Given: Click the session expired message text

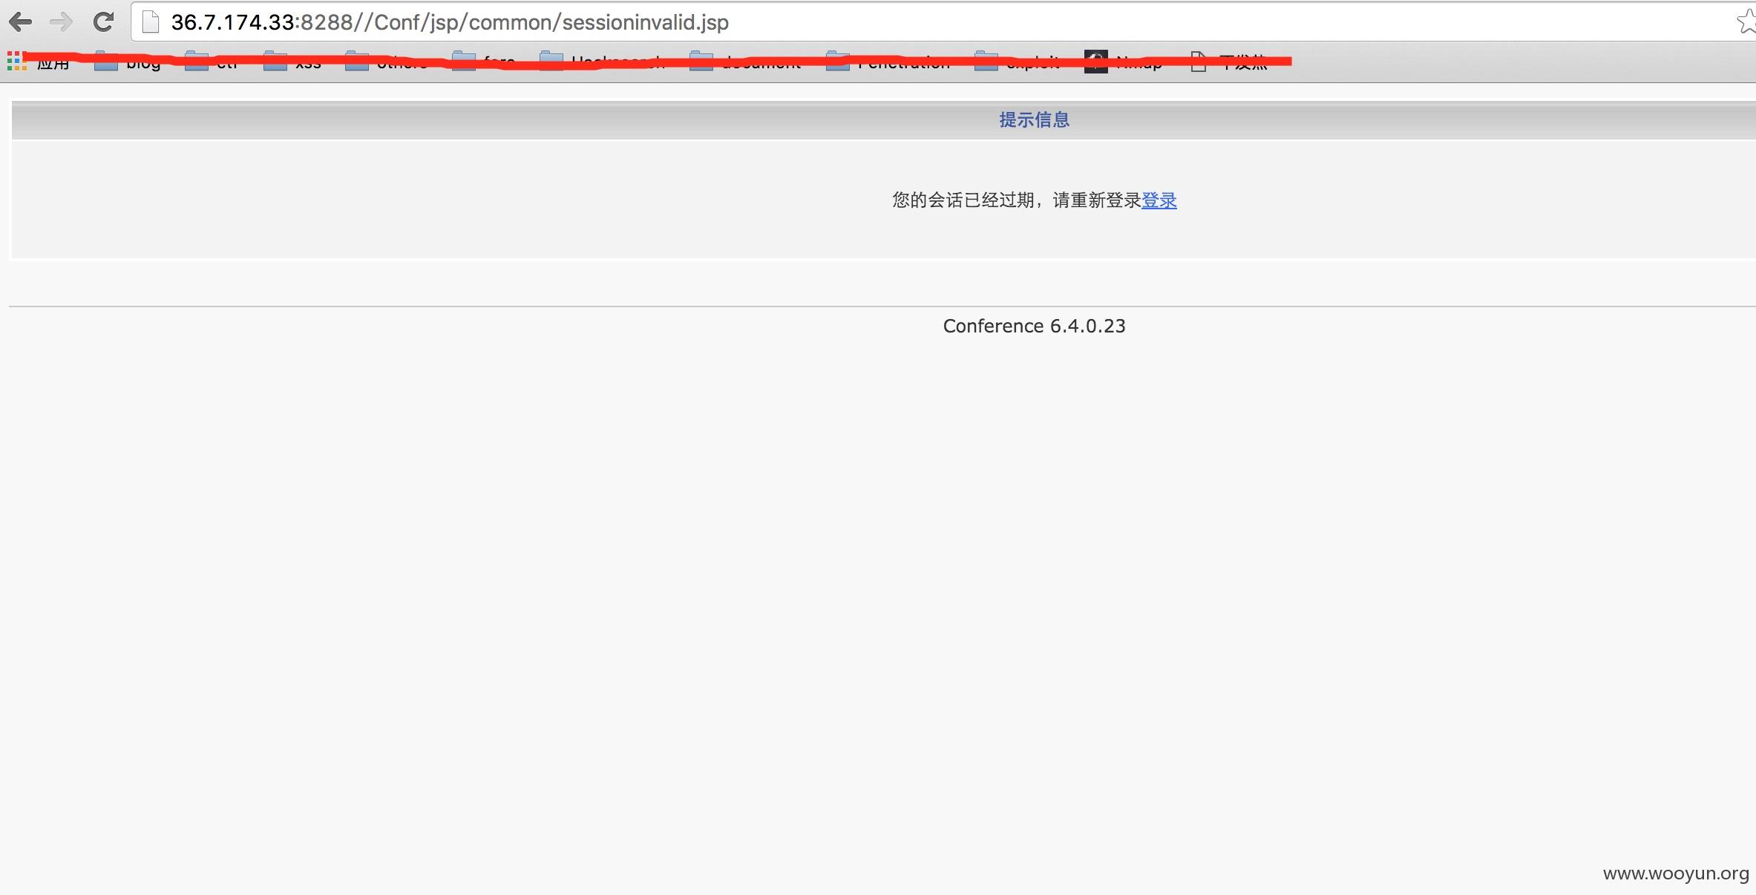Looking at the screenshot, I should [1016, 200].
